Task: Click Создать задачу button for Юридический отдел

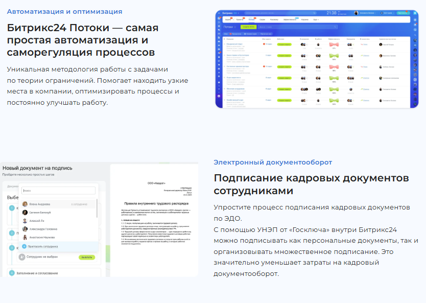Action: coord(284,44)
